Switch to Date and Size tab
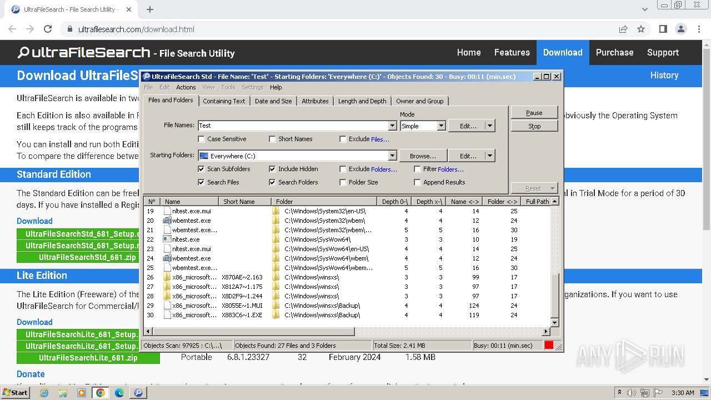 [x=273, y=101]
